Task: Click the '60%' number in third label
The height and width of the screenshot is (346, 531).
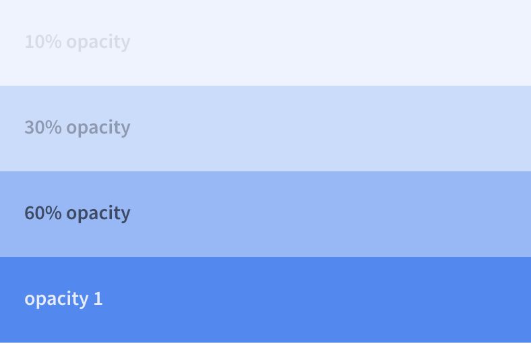Action: click(x=43, y=213)
